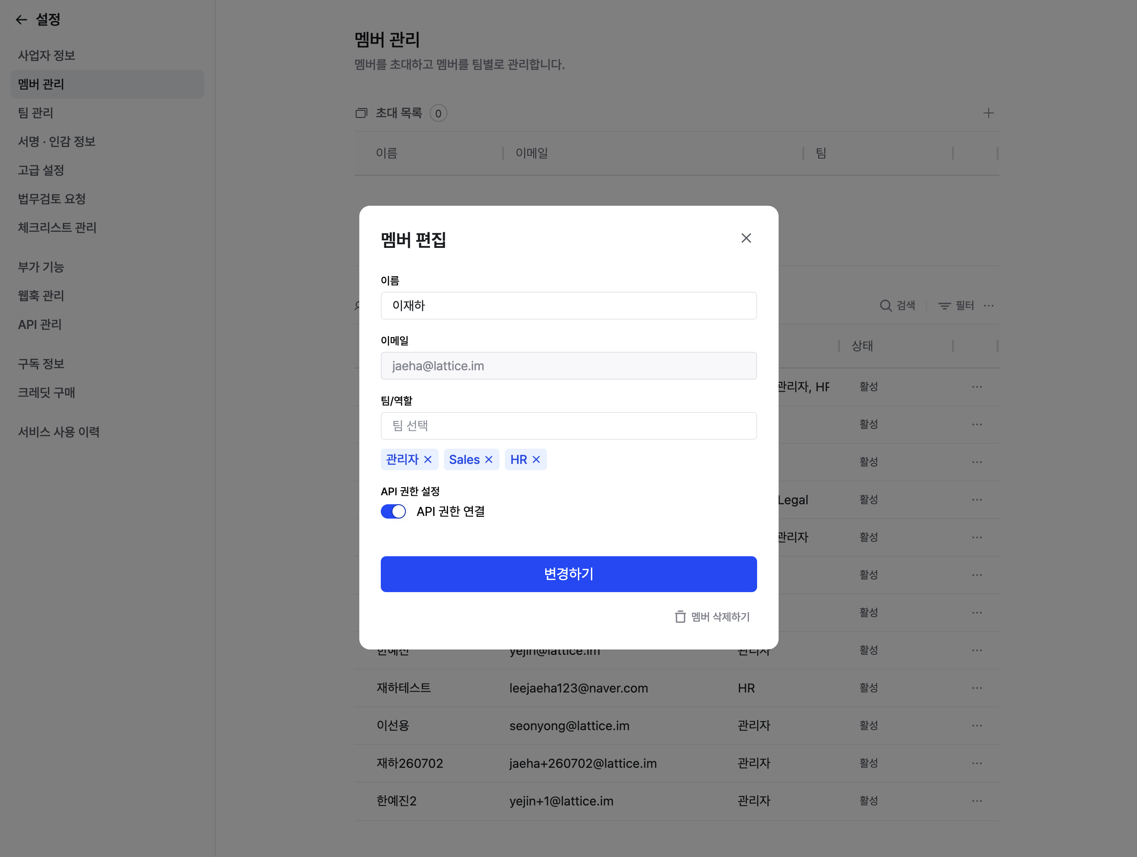Screen dimensions: 1137x857
Task: Open 웹훅 관리 in sidebar
Action: 41,295
